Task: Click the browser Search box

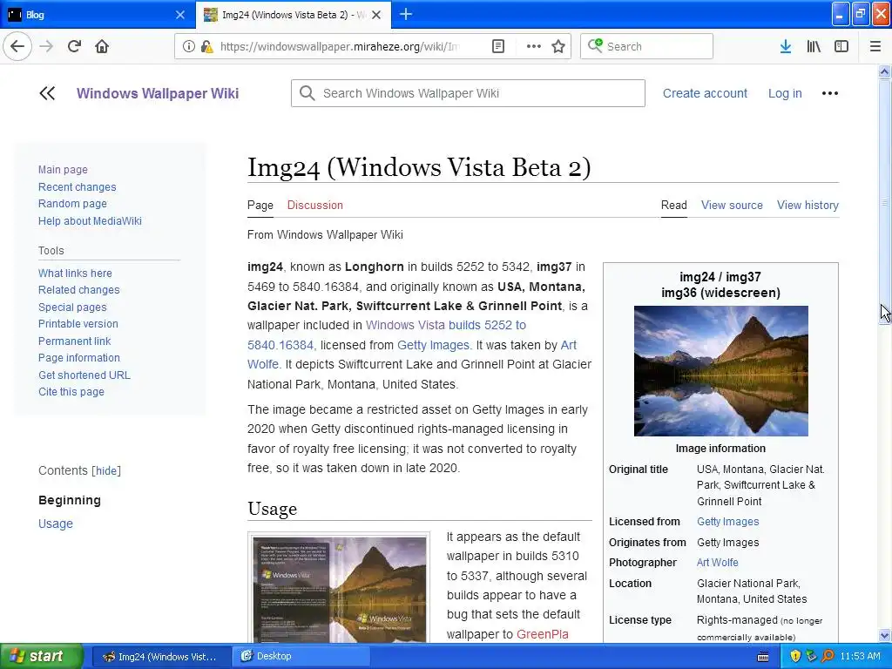Action: coord(646,46)
